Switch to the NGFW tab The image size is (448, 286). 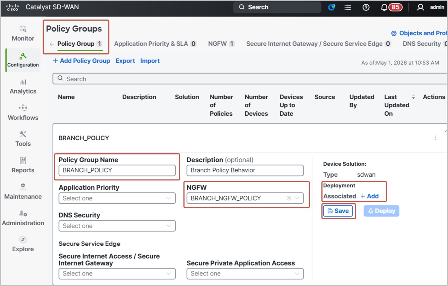point(221,44)
